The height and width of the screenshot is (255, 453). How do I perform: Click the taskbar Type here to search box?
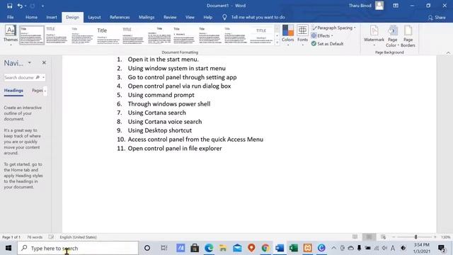(77, 248)
